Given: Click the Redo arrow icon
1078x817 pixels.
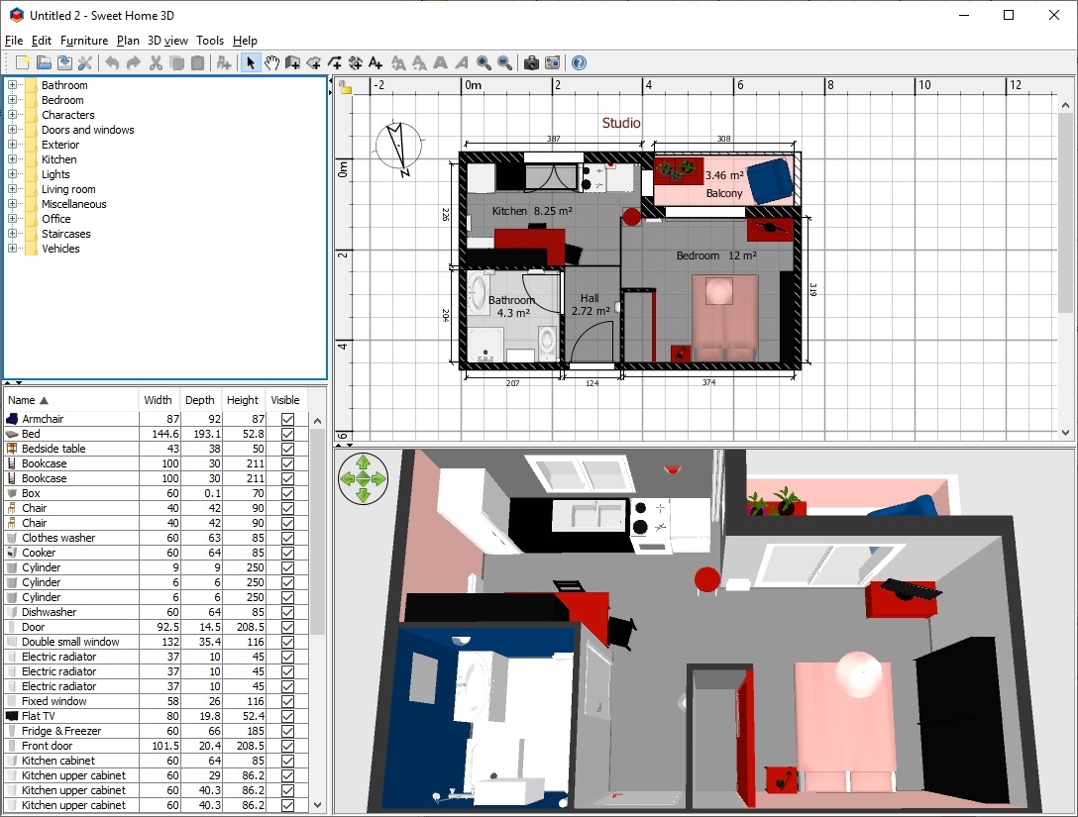Looking at the screenshot, I should [134, 63].
